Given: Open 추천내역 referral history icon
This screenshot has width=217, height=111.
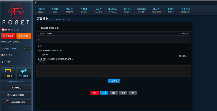Looking at the screenshot, I should [2, 62].
